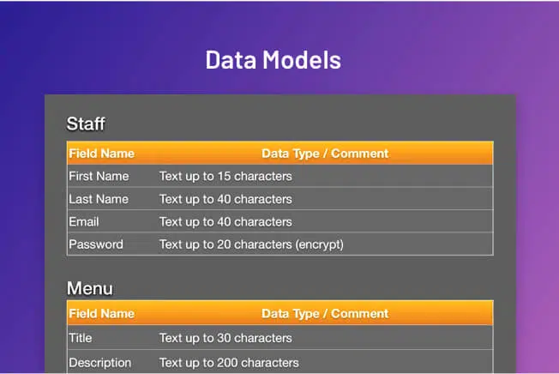Click 'Text up to 20 characters (encrypt)' cell
Screen dimensions: 559x374
tap(251, 244)
